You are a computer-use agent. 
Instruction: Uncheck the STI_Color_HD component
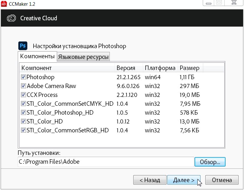coord(23,121)
